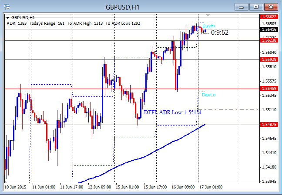282x195 pixels.
Task: Expand the GBPUSD,H1 chart dropdown triangle
Action: (x=7, y=18)
